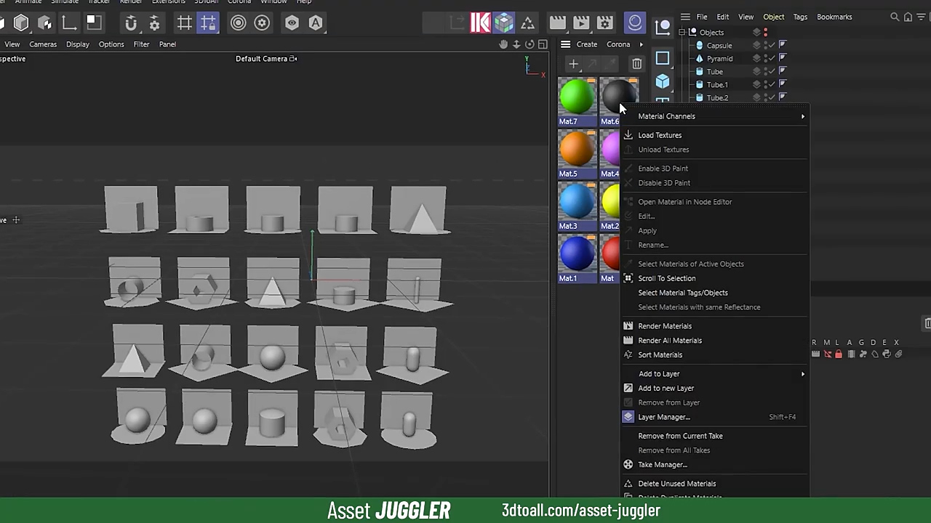Click the colored cube icon in toolbar
931x523 pixels.
click(504, 23)
